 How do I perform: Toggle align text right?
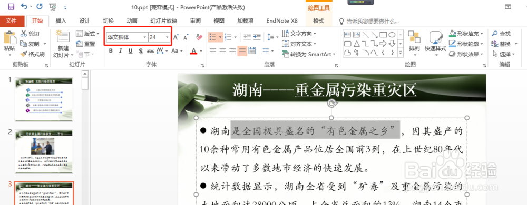[232, 50]
